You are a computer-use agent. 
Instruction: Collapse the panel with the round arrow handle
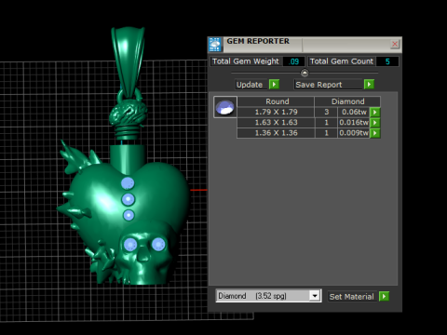305,74
